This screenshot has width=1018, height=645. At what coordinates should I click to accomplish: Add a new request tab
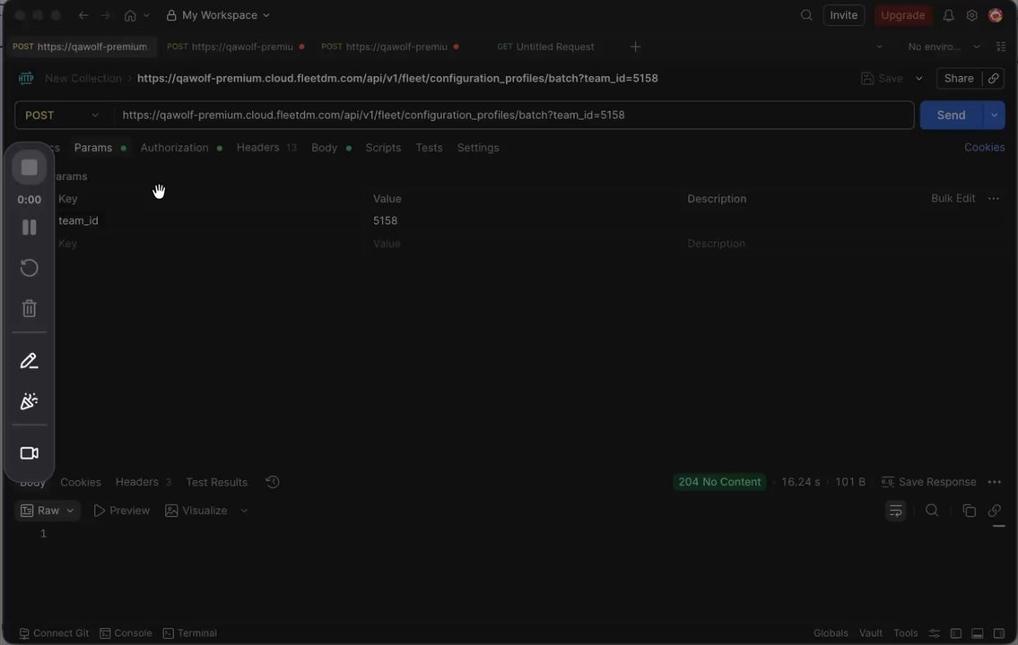click(x=636, y=47)
